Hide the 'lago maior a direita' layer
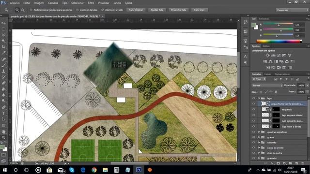 click(254, 127)
